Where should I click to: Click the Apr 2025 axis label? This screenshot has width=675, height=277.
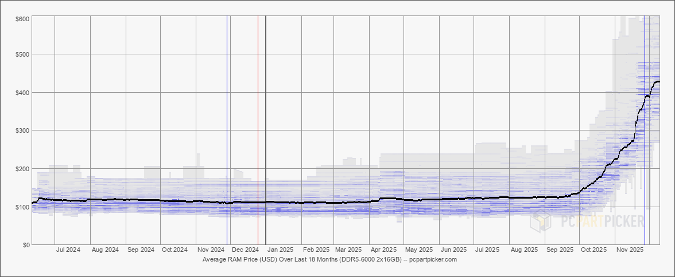[383, 250]
